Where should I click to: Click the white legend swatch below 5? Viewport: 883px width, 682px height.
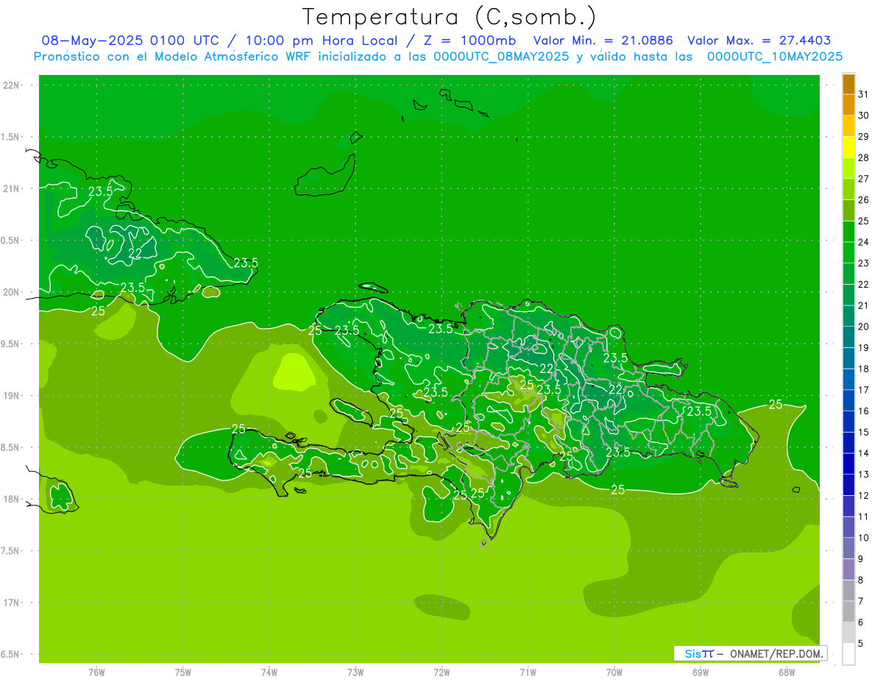pos(848,654)
